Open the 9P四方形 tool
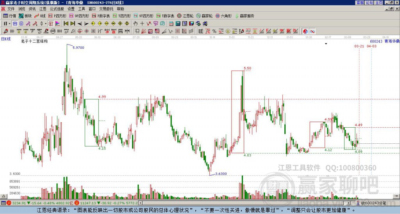The image size is (400, 214). (x=79, y=16)
